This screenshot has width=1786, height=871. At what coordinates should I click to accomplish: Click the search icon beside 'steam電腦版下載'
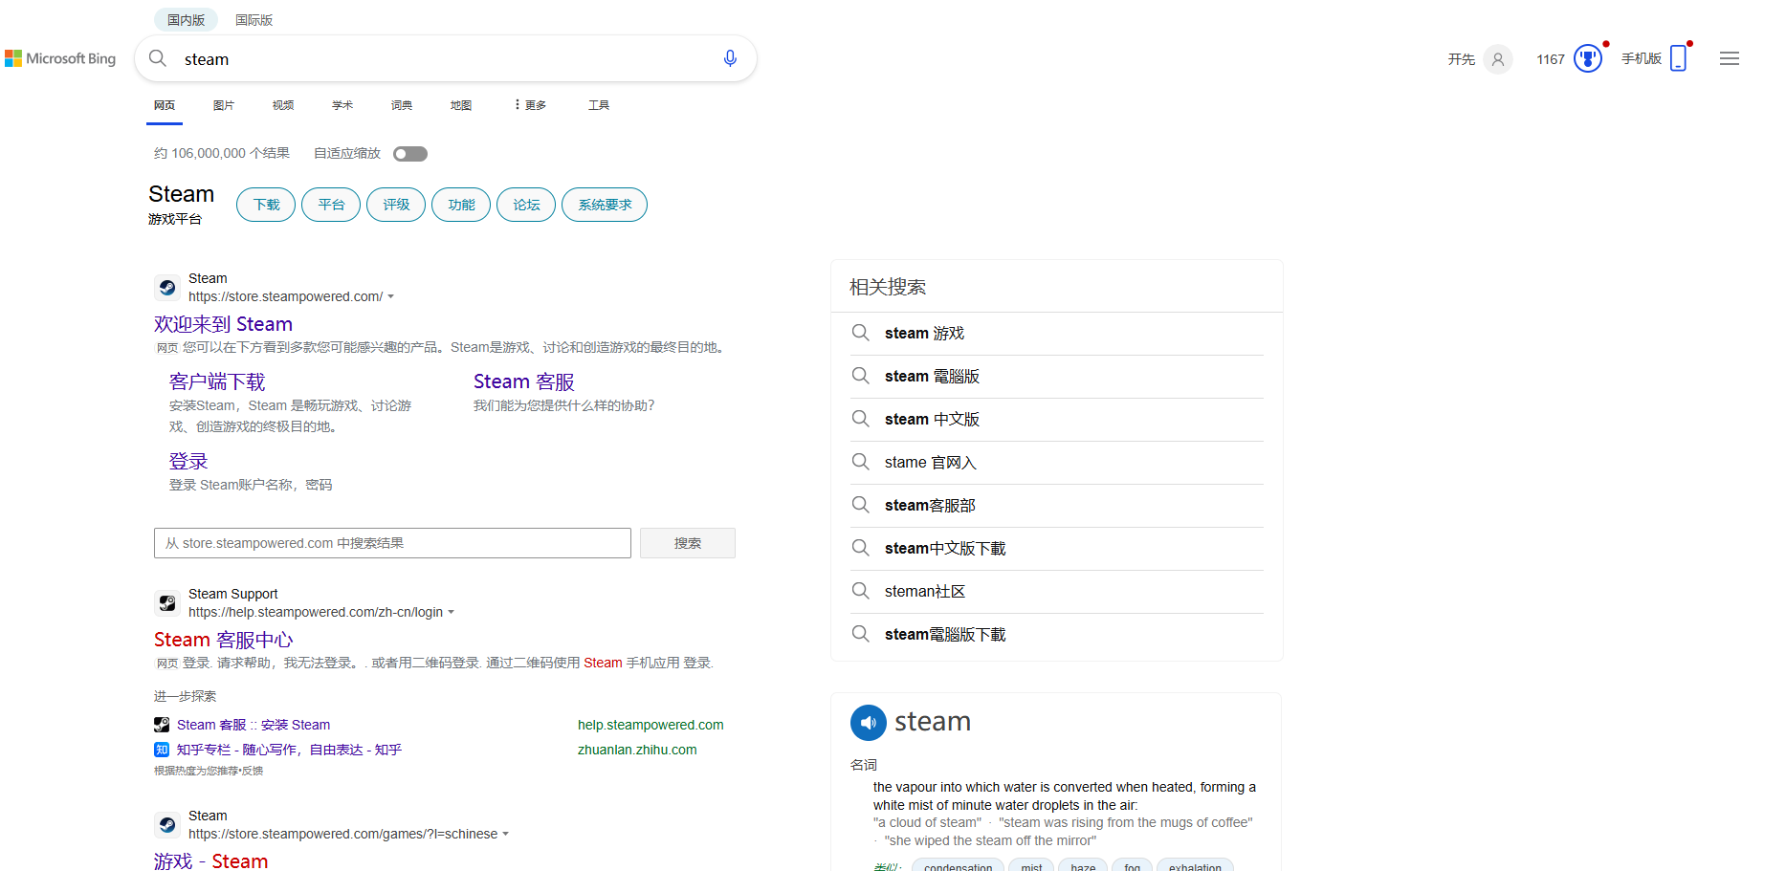[x=861, y=634]
